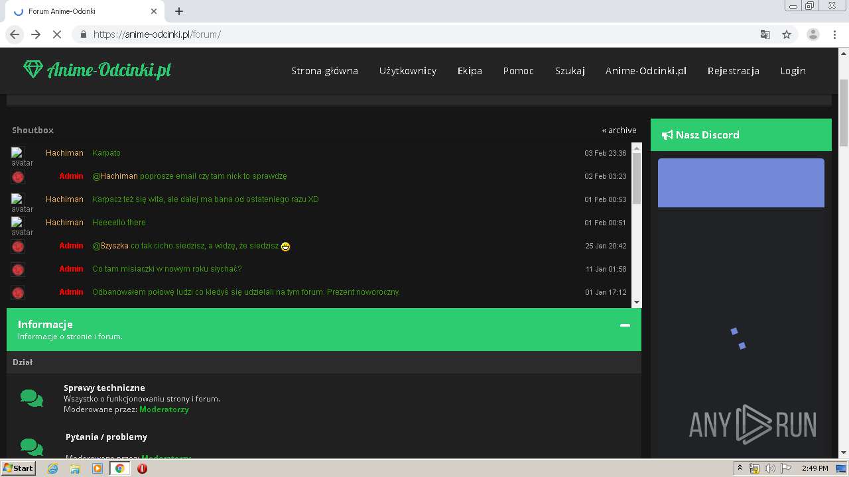
Task: Open Internet Explorer from the taskbar
Action: [x=52, y=468]
